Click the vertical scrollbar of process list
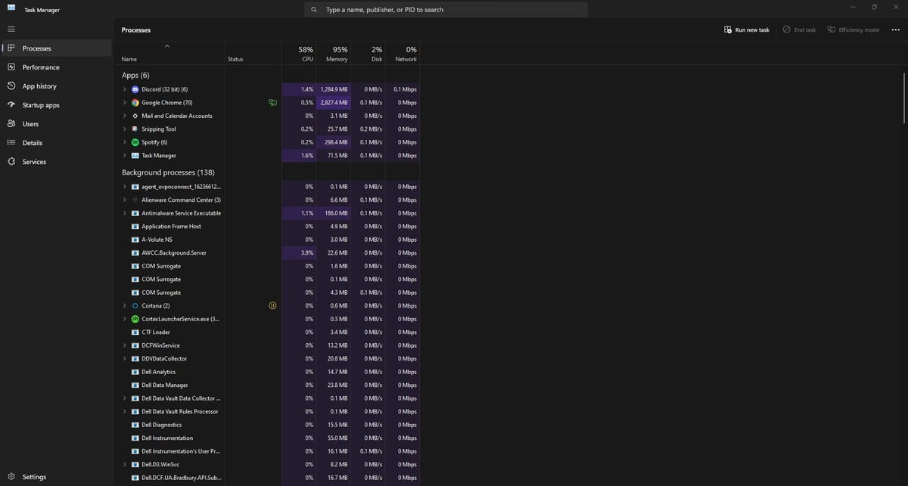The height and width of the screenshot is (486, 908). (904, 98)
